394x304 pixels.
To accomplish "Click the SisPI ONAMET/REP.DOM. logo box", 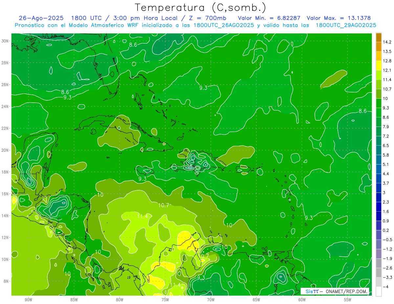I will (335, 291).
